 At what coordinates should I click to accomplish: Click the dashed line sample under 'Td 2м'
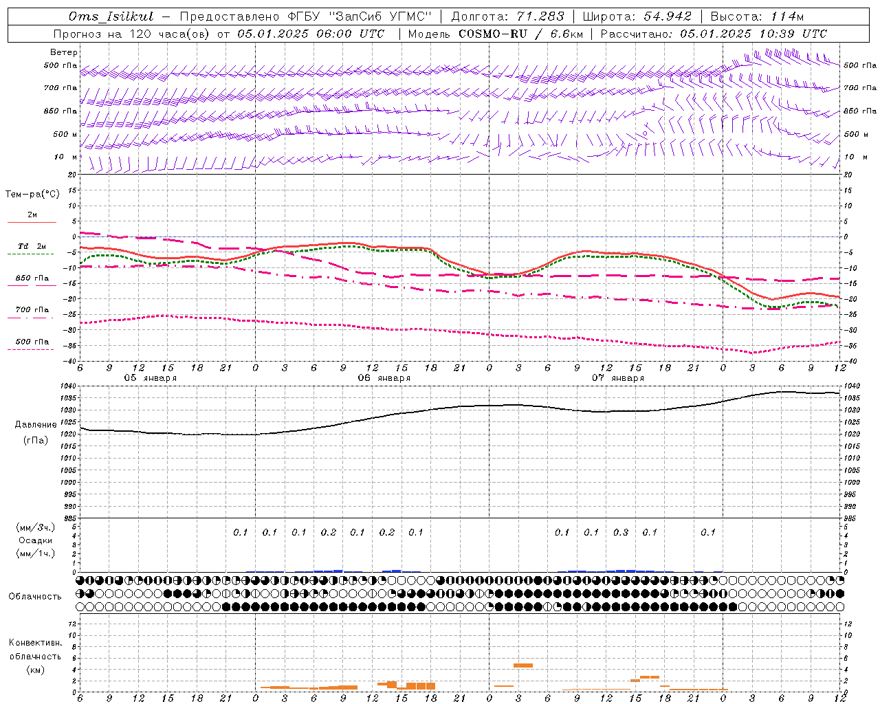31,254
